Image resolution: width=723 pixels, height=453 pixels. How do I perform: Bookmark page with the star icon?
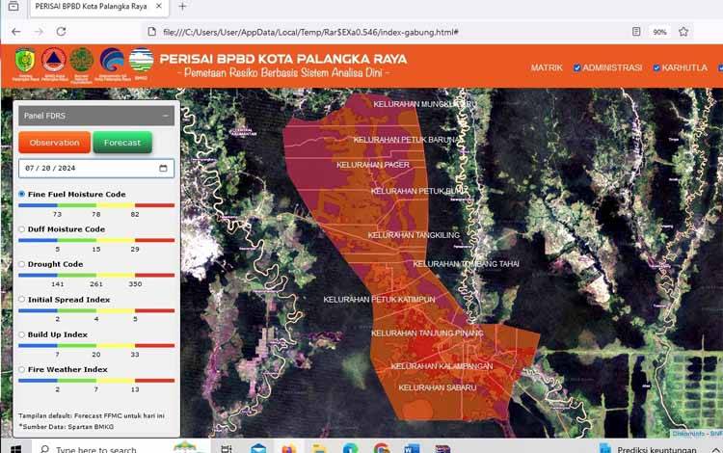click(683, 32)
